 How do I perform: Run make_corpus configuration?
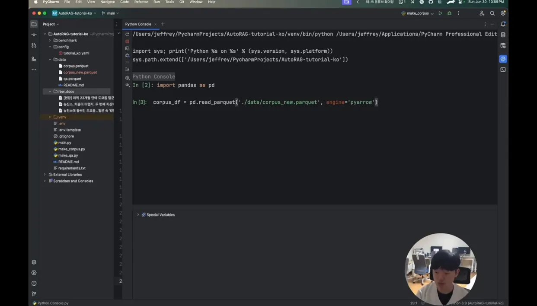pyautogui.click(x=440, y=13)
